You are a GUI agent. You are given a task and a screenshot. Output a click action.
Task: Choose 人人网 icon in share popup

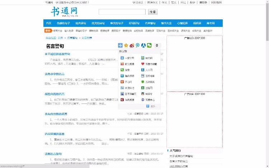tap(143, 70)
